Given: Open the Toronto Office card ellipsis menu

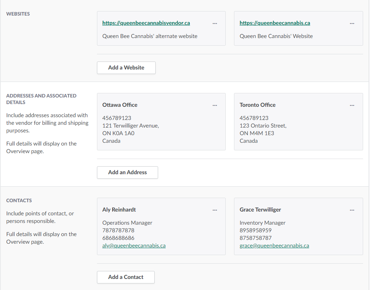Looking at the screenshot, I should point(352,105).
